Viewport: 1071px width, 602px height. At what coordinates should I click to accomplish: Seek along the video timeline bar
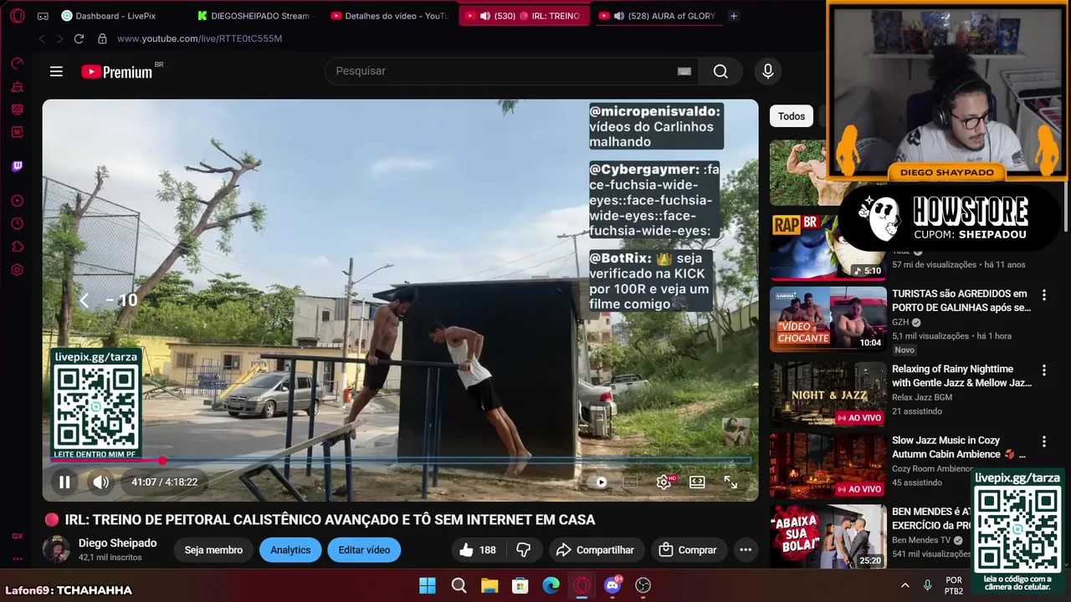[x=400, y=461]
